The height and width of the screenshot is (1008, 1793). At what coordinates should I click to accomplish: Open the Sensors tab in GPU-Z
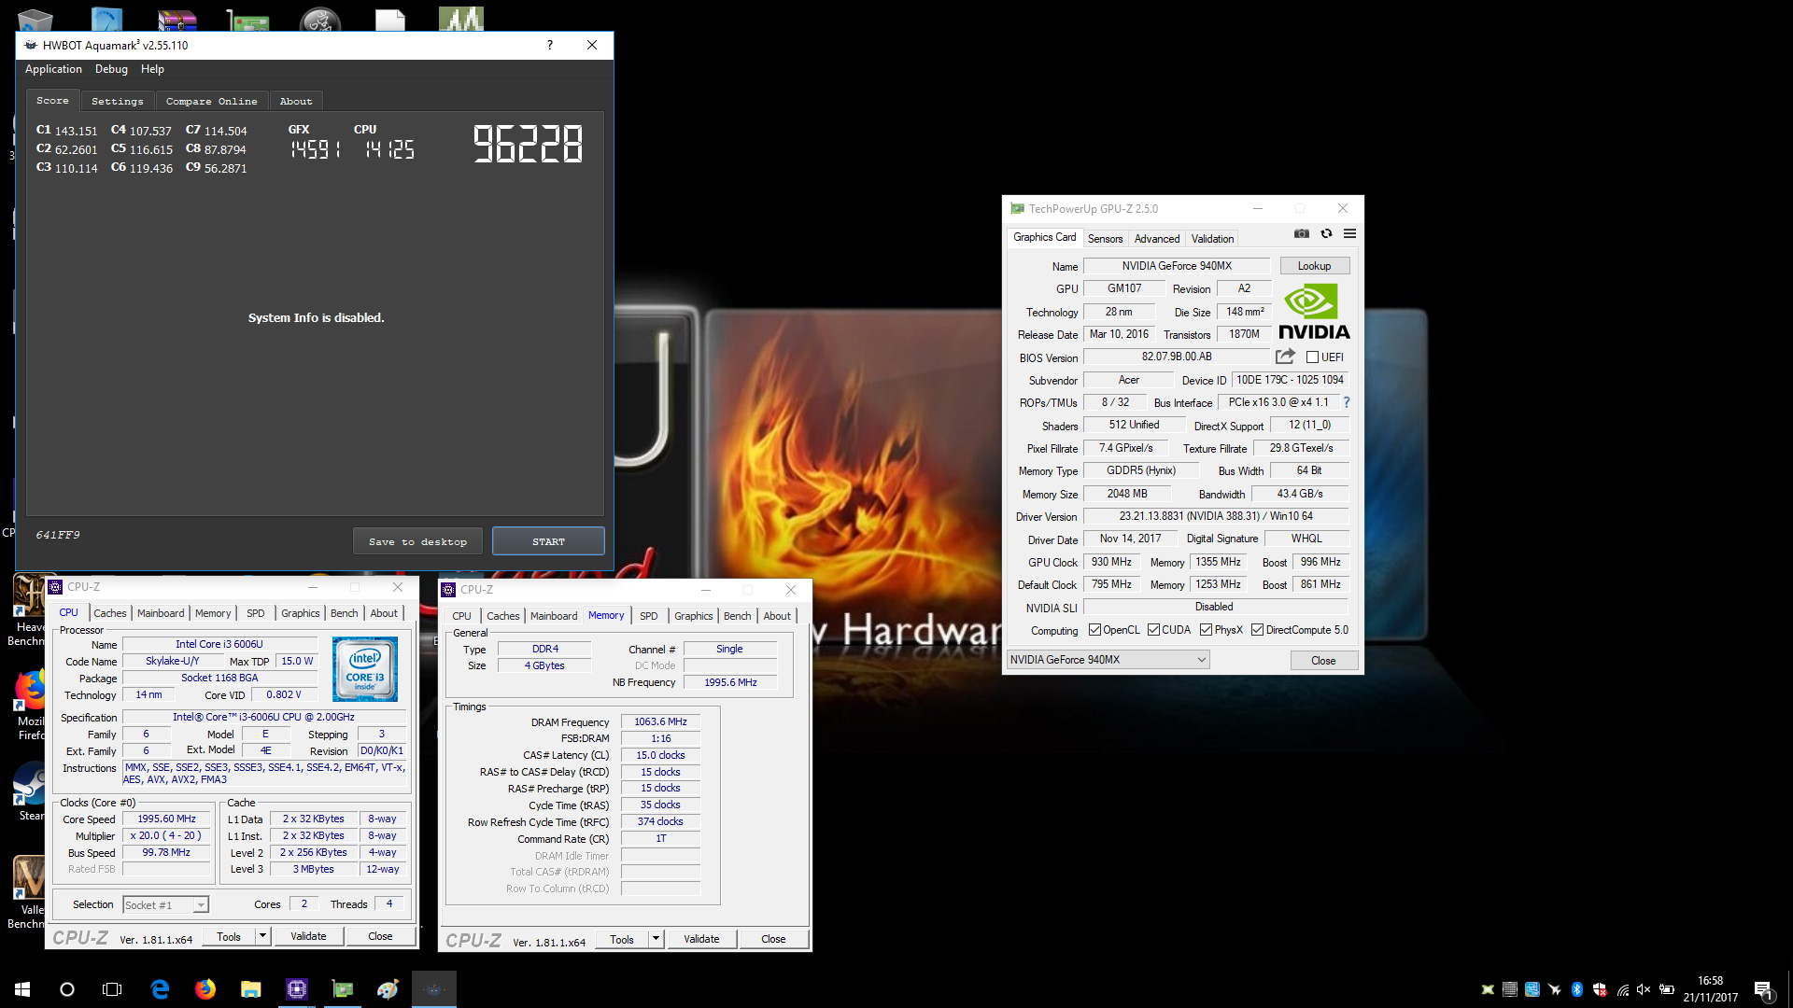point(1105,239)
